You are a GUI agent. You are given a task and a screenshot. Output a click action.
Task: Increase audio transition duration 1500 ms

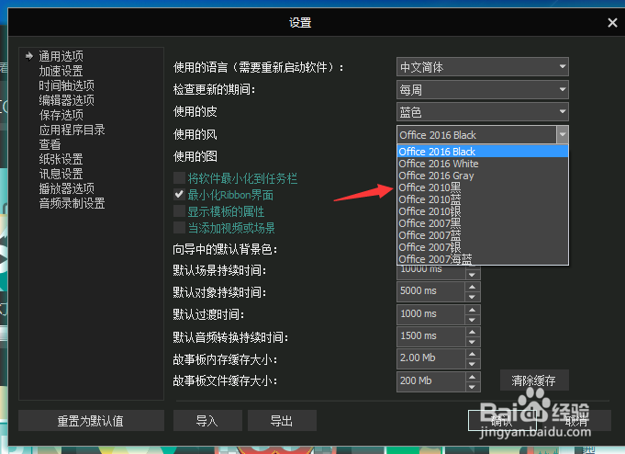coord(473,332)
